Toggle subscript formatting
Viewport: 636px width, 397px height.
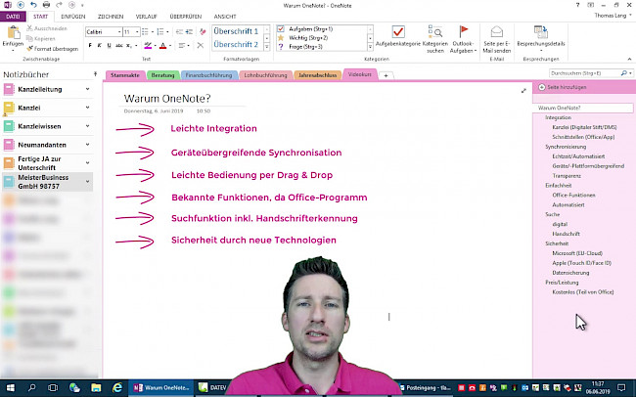pyautogui.click(x=128, y=45)
